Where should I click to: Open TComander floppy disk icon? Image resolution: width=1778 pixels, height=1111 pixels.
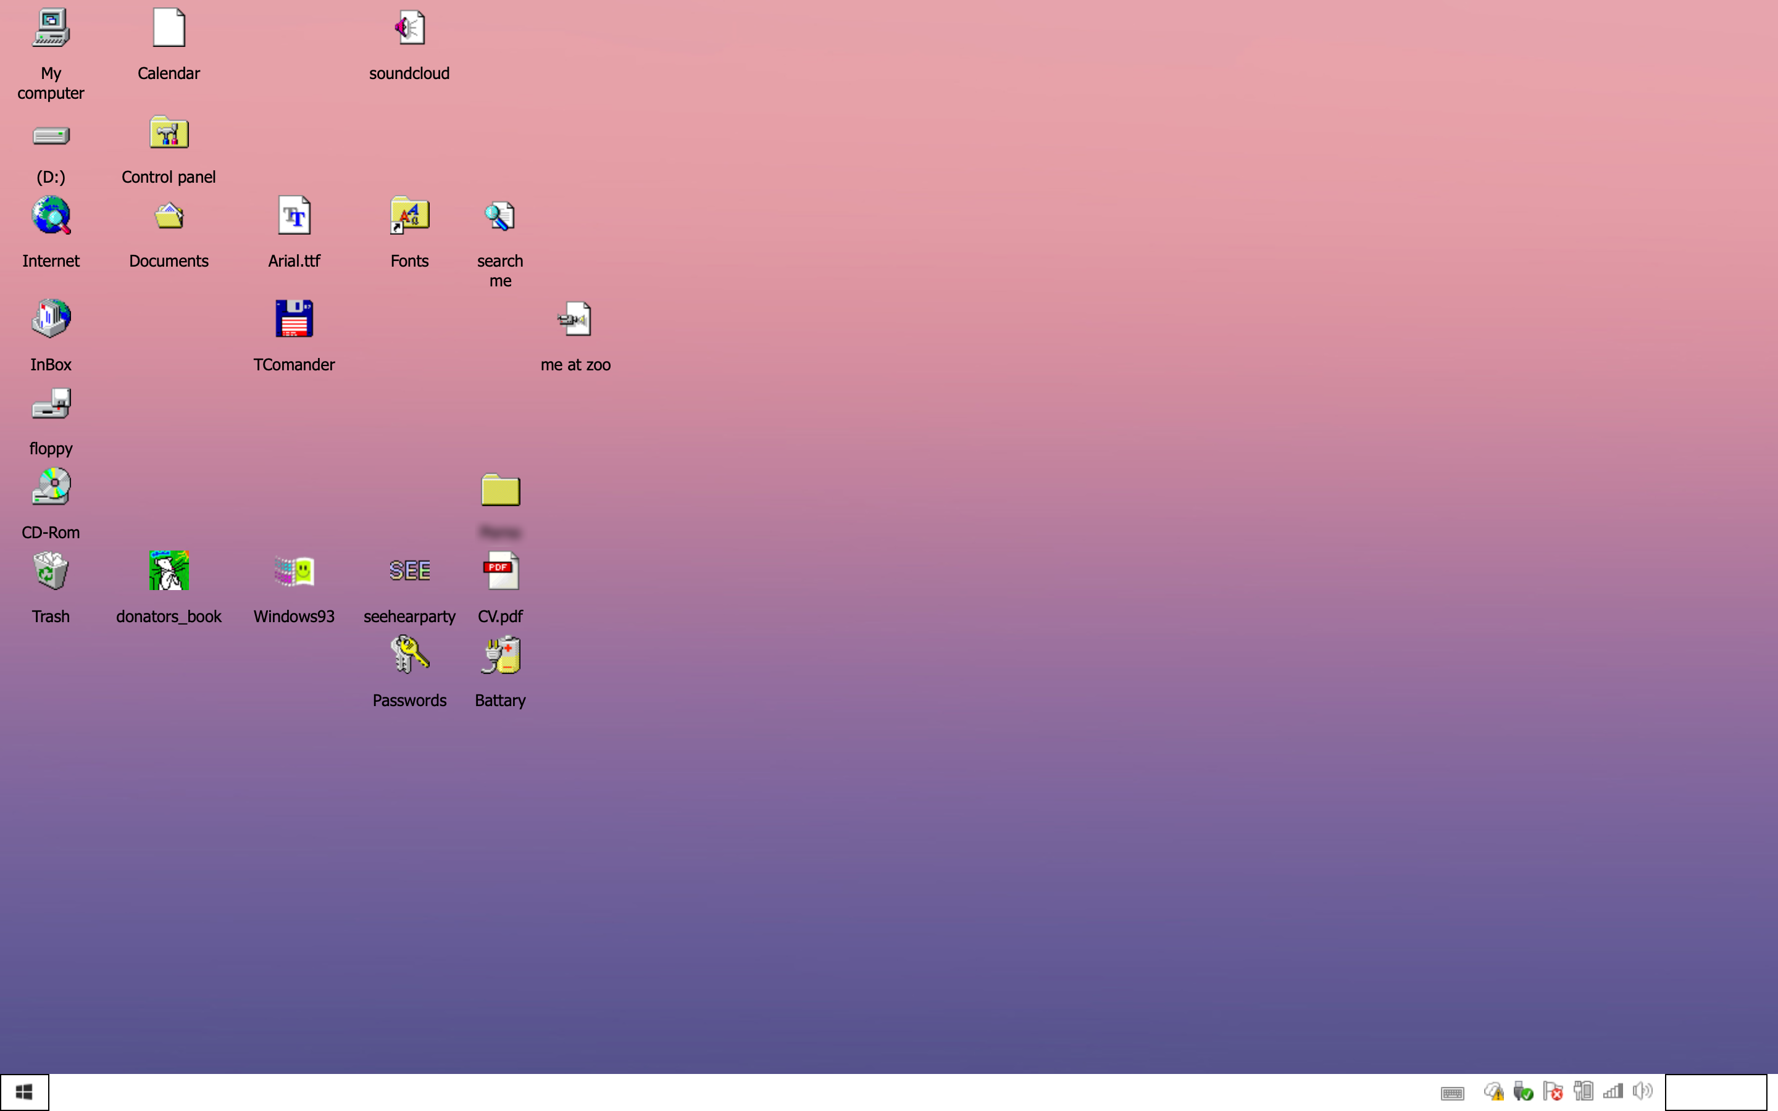294,319
